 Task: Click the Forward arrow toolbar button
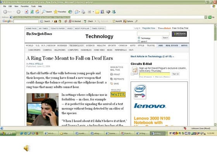pyautogui.click(x=19, y=12)
